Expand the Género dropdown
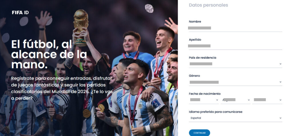The height and width of the screenshot is (136, 293). (x=235, y=82)
